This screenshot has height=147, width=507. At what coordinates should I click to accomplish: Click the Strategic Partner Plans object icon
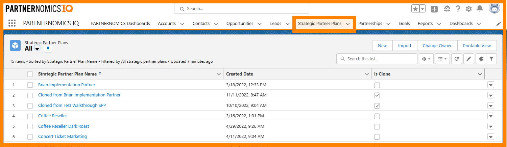point(15,46)
